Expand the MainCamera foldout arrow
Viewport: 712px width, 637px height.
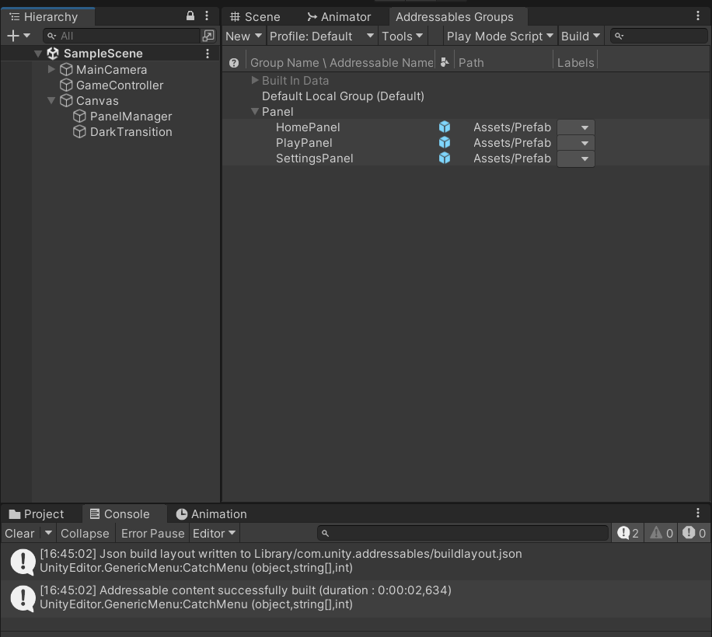point(51,69)
